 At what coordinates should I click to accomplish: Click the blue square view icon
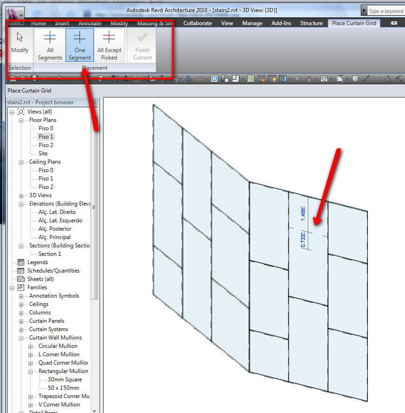click(214, 79)
